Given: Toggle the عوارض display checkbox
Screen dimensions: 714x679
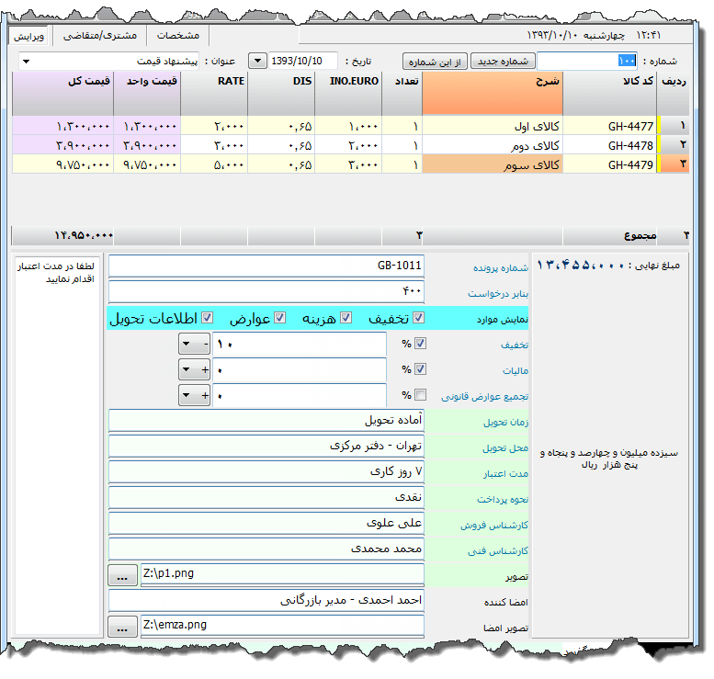Looking at the screenshot, I should (278, 318).
